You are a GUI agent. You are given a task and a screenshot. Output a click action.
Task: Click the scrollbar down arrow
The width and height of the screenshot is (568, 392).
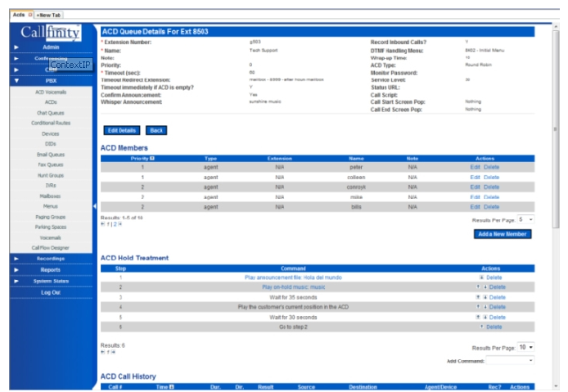556,386
